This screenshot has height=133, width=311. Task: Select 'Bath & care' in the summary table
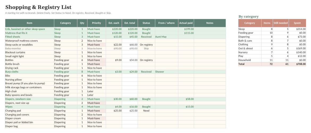pyautogui.click(x=250, y=41)
